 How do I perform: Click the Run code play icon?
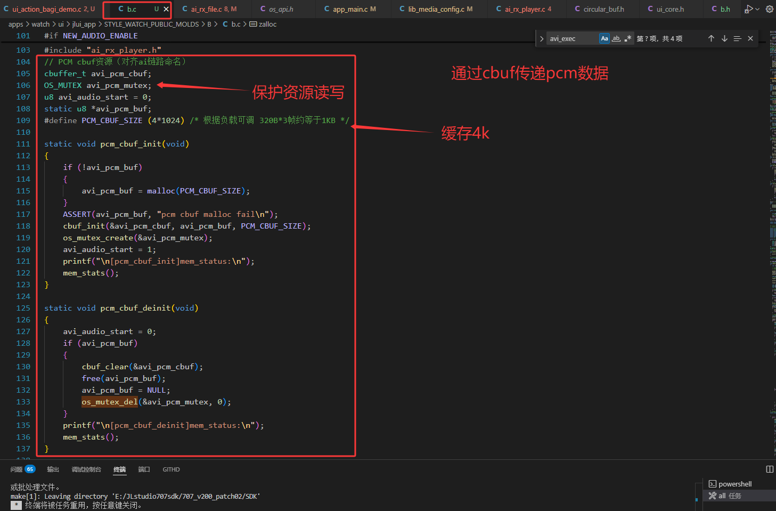pos(748,9)
